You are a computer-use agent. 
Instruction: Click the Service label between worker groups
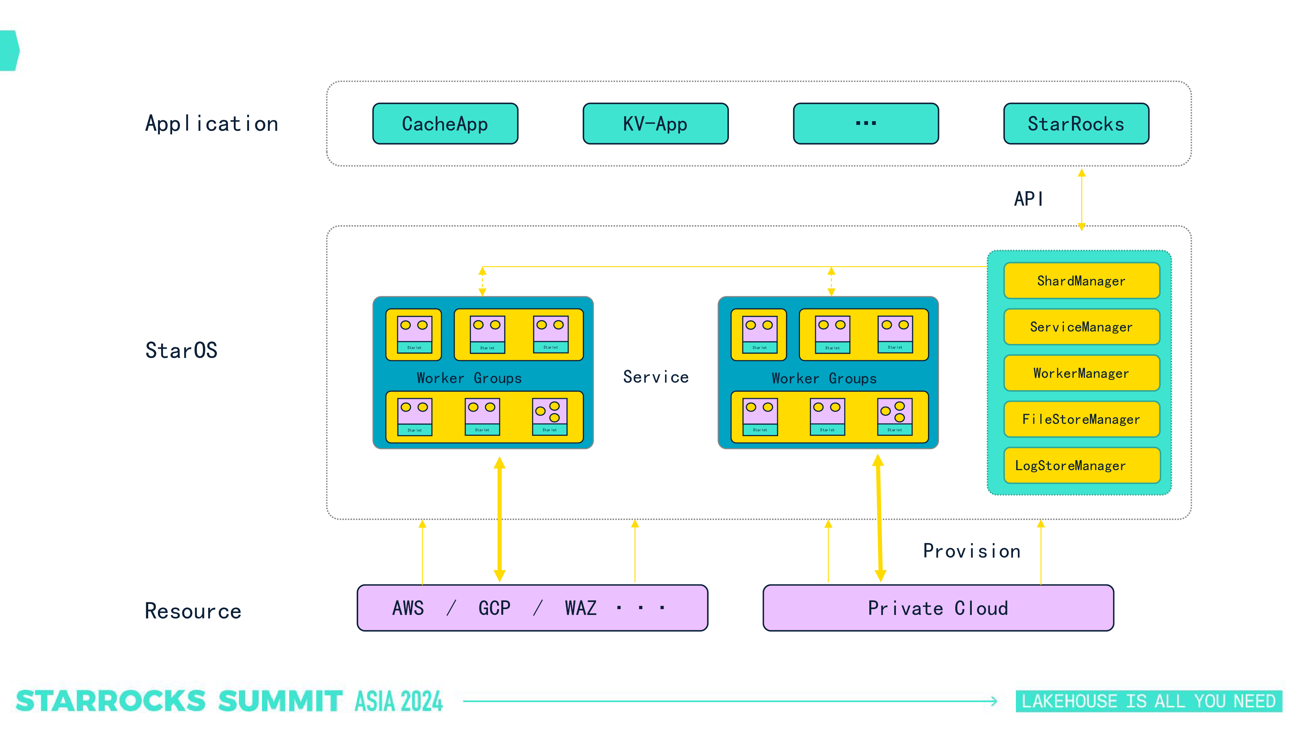[656, 377]
